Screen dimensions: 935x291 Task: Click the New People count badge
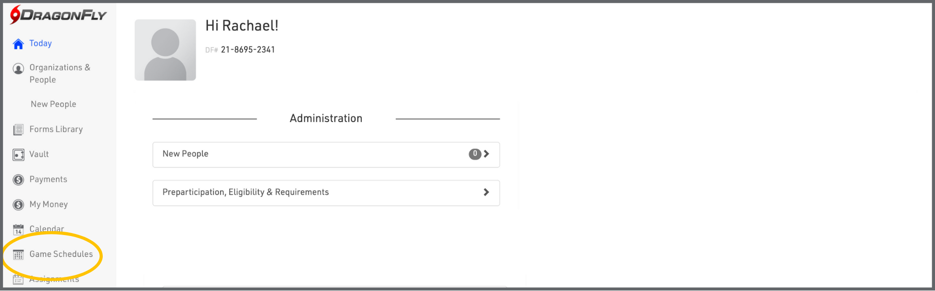click(475, 154)
